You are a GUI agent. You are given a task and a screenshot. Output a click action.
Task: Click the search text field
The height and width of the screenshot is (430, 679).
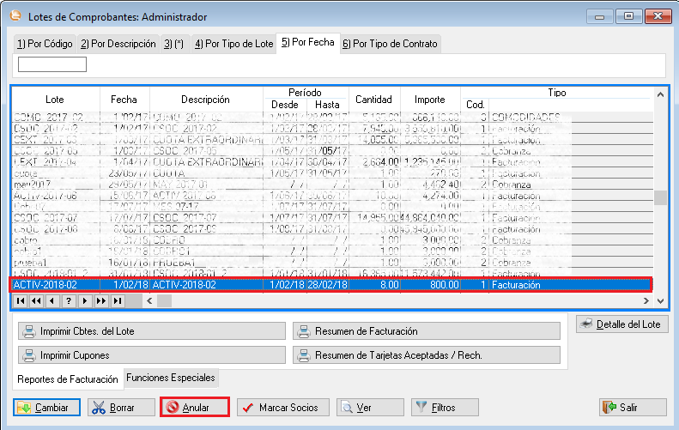click(52, 64)
